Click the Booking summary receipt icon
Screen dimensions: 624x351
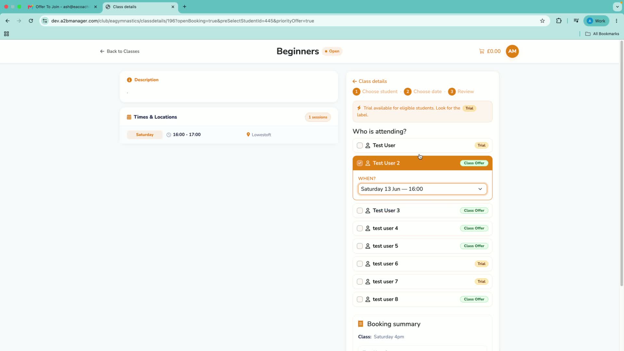(360, 324)
